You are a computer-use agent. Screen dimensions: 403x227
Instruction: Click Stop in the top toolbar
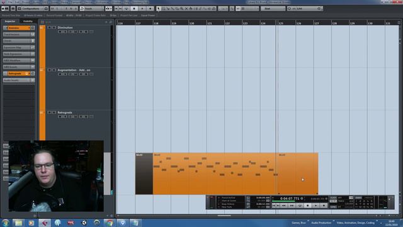click(134, 8)
